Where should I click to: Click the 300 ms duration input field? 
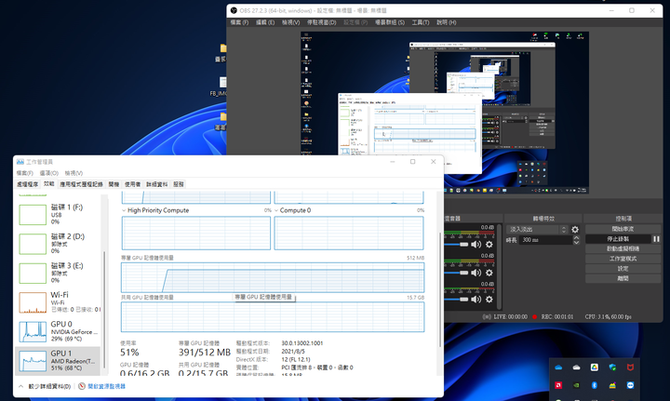pyautogui.click(x=545, y=240)
